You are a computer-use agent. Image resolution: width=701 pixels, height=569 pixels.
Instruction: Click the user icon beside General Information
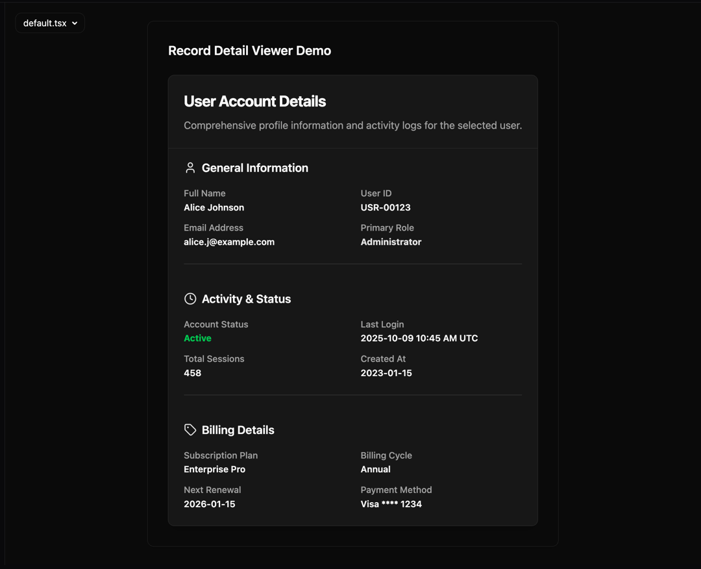coord(190,168)
